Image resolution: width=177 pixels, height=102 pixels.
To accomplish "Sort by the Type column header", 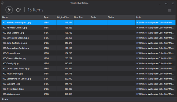I will (x=50, y=17).
